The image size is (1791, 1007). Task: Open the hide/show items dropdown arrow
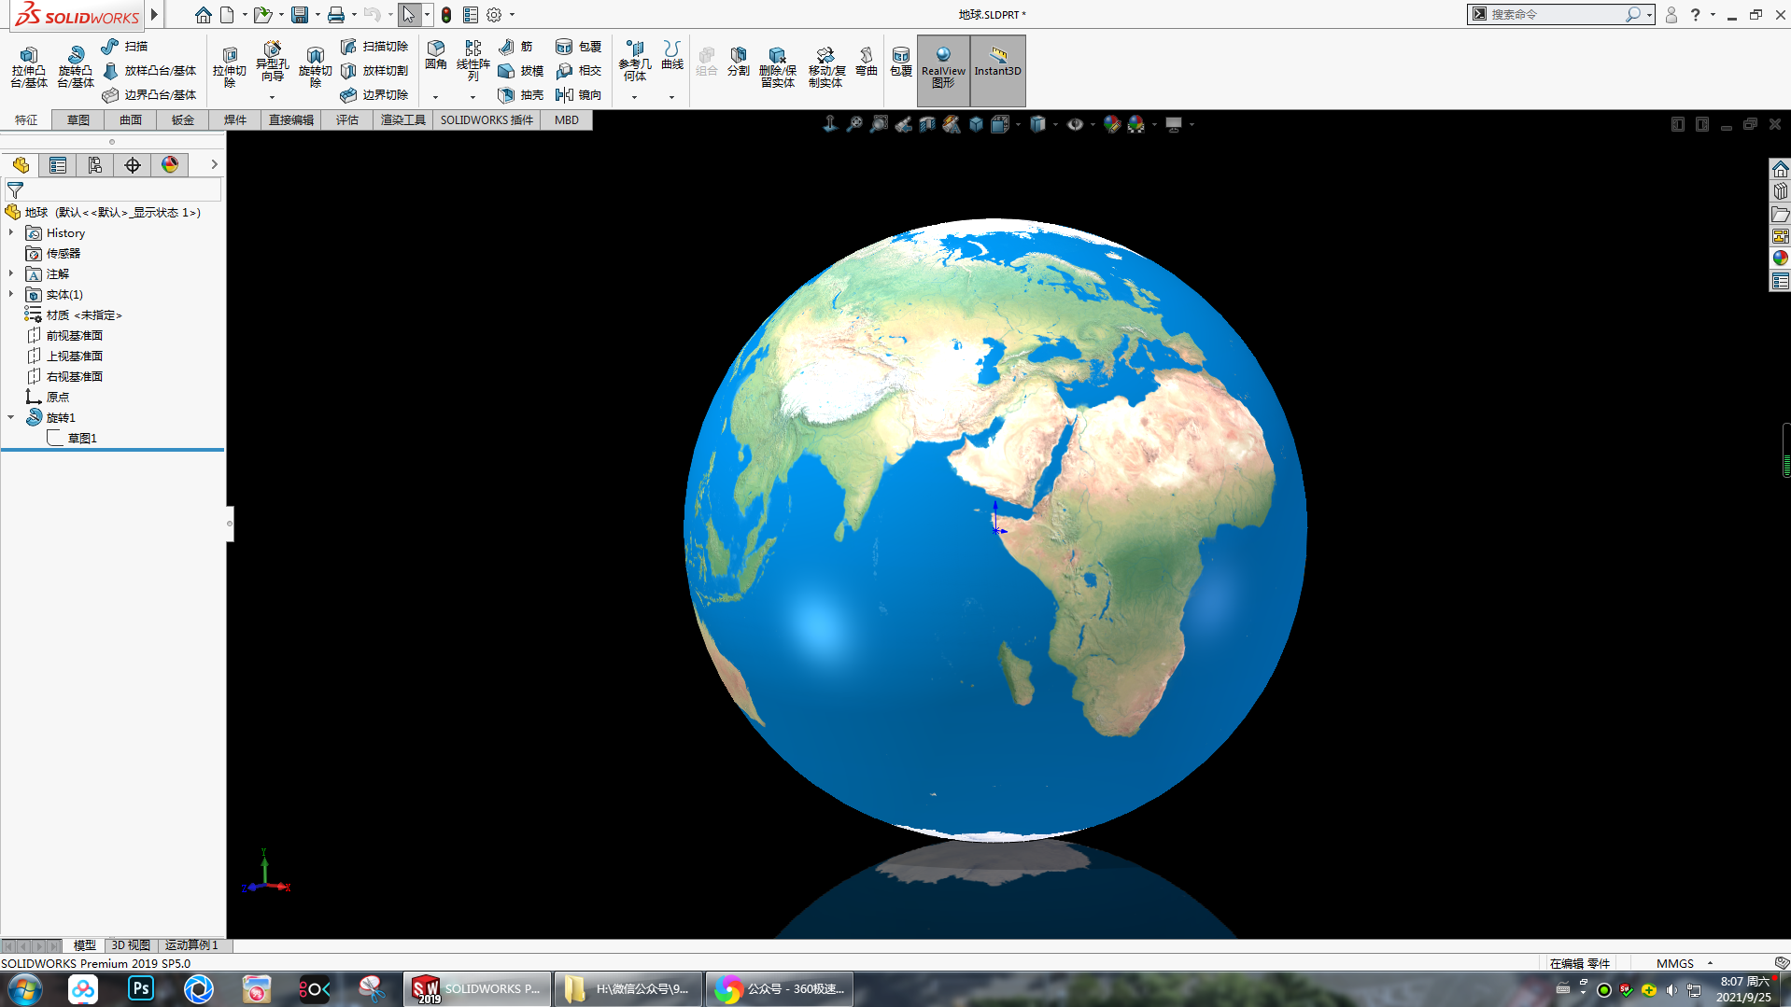[1093, 124]
